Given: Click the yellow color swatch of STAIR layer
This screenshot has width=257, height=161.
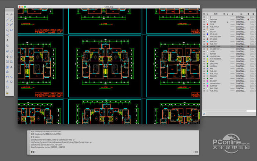Looking at the screenshot, I should 207,61.
